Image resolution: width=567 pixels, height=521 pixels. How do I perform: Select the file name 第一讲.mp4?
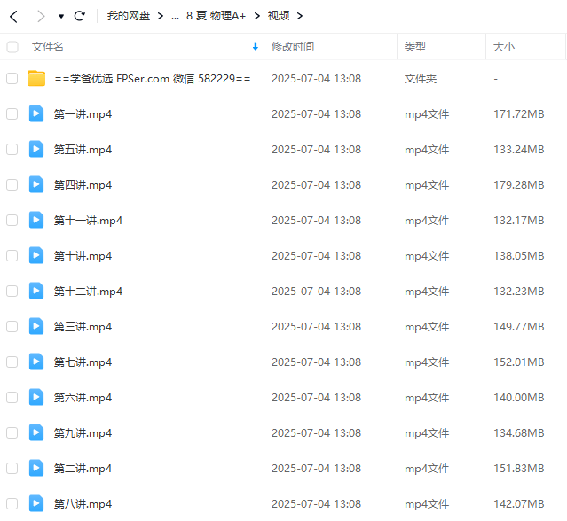[83, 114]
